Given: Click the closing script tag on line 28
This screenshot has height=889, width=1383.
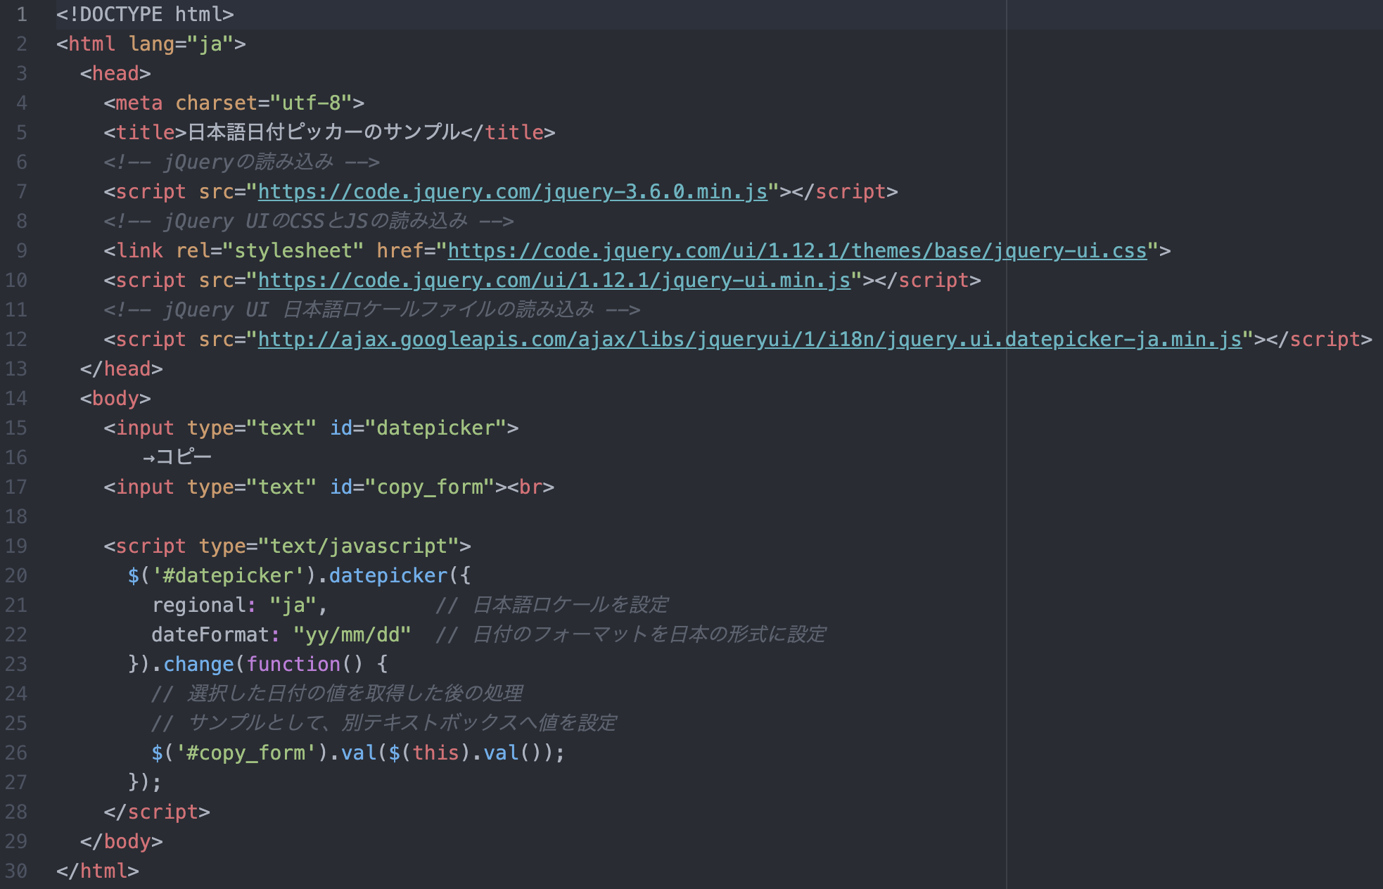Looking at the screenshot, I should tap(157, 812).
